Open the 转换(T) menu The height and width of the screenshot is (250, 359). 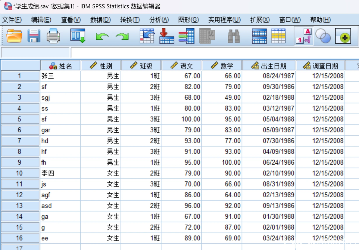coord(130,20)
